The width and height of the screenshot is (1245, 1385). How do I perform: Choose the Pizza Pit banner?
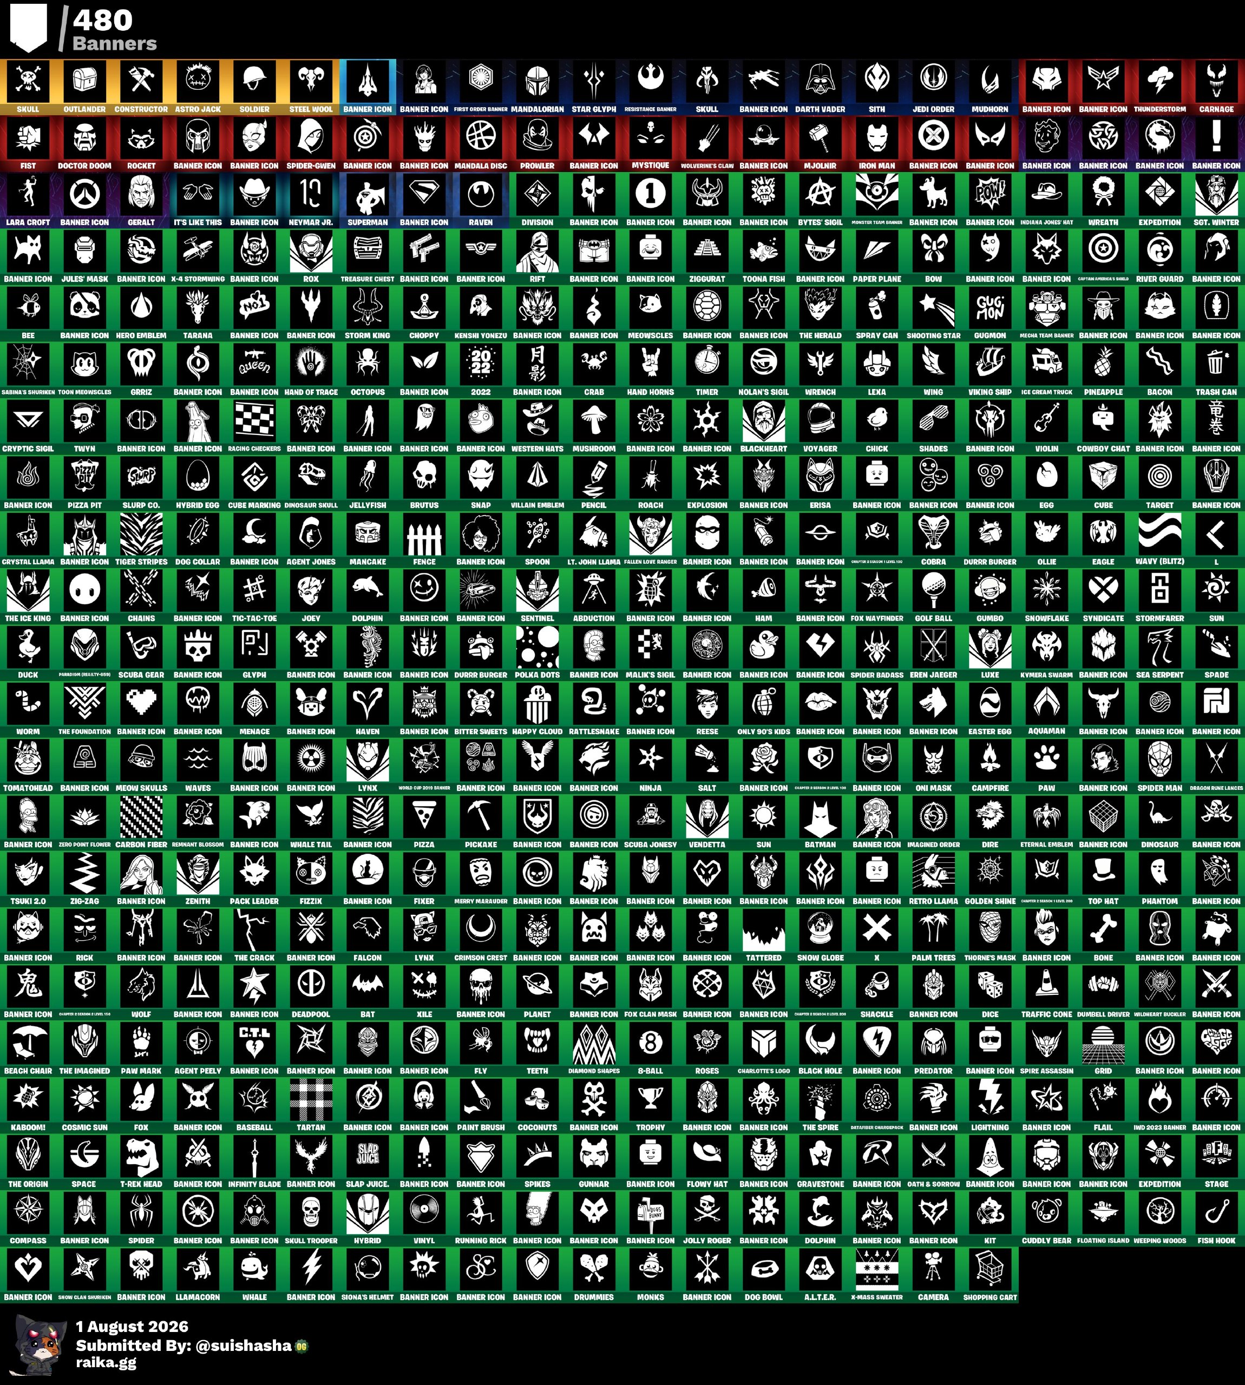click(x=85, y=483)
